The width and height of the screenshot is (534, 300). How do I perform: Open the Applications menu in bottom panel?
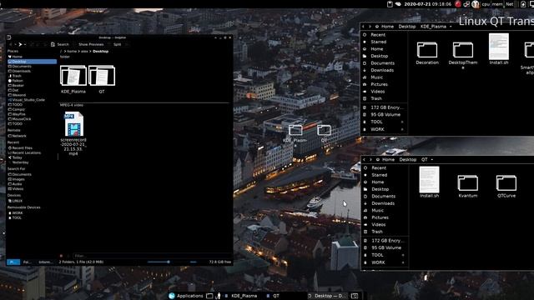pyautogui.click(x=186, y=296)
